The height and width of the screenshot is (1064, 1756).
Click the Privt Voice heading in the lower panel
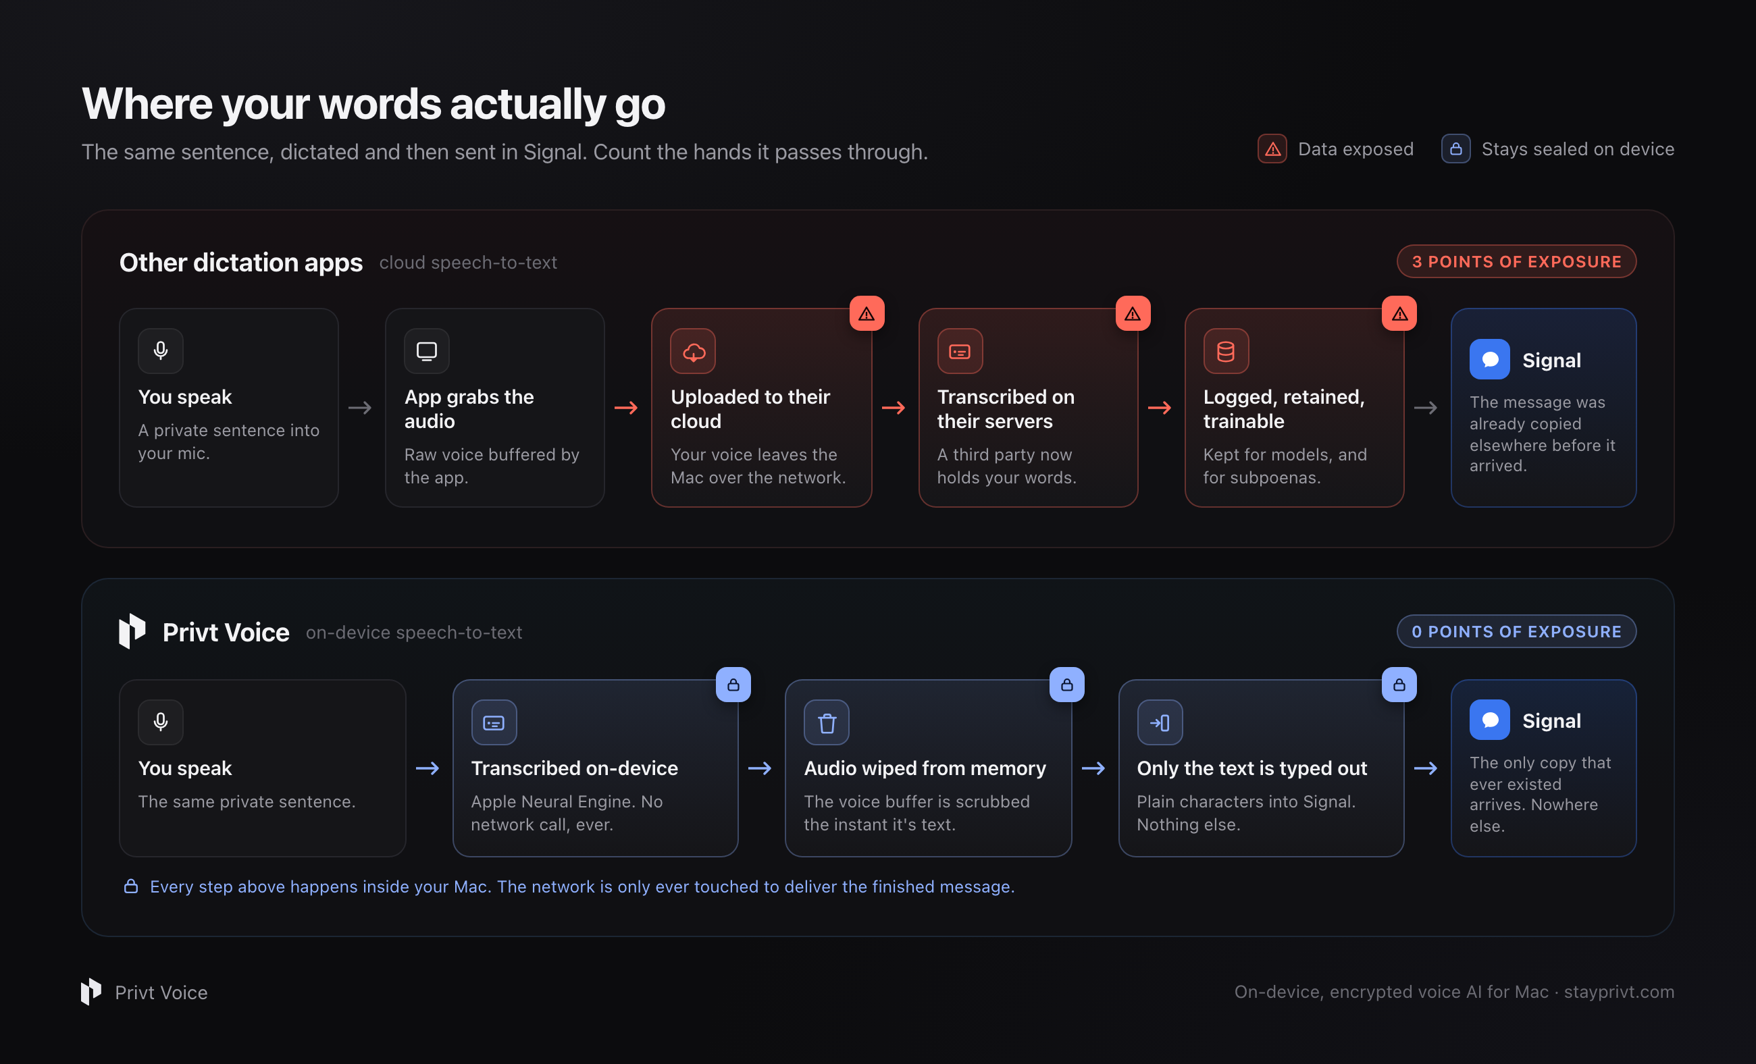(226, 633)
